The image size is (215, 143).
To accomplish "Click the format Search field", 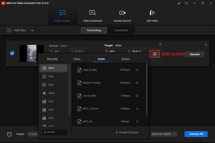I will pos(55,132).
